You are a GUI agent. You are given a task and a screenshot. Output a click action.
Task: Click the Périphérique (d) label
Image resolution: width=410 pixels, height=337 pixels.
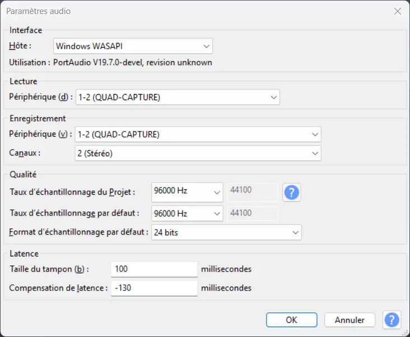[x=41, y=97]
